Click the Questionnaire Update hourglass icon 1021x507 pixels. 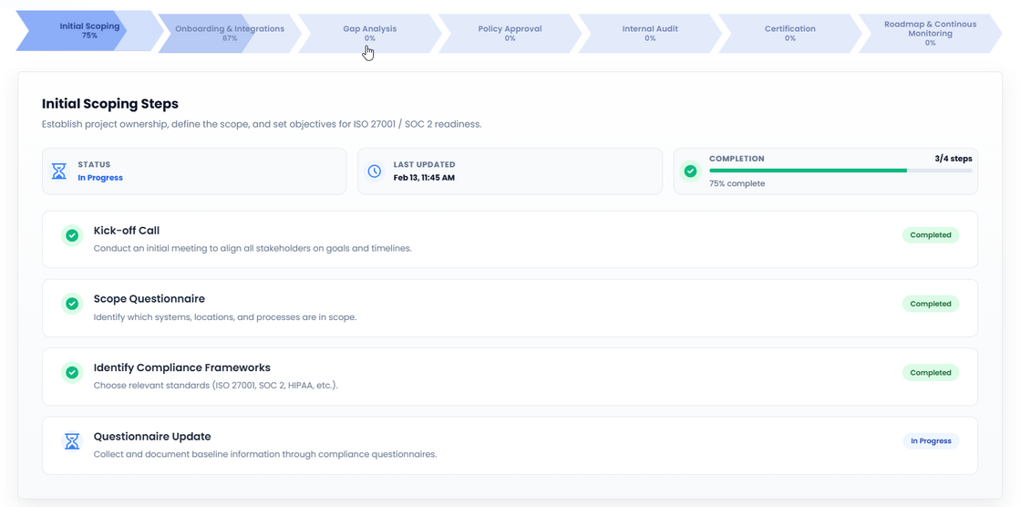pos(72,441)
